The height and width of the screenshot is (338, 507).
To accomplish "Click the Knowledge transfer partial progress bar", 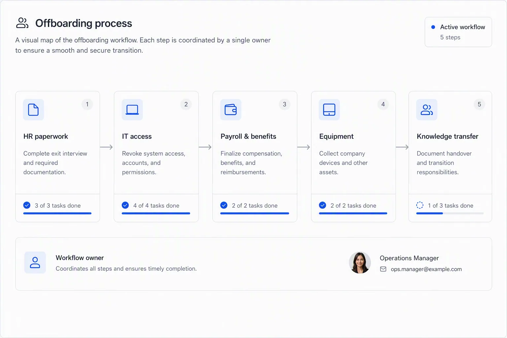I will tap(450, 214).
